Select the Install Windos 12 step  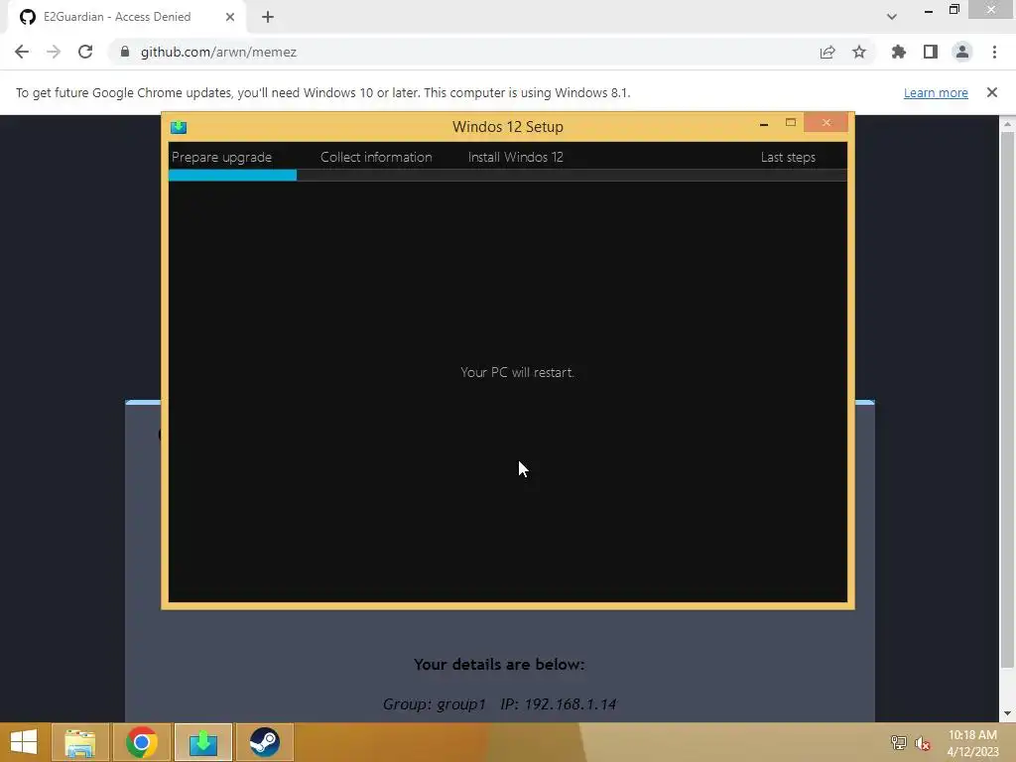coord(516,158)
